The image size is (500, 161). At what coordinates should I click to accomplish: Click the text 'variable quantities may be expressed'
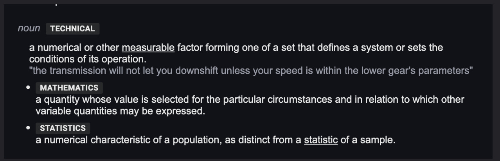pyautogui.click(x=120, y=111)
